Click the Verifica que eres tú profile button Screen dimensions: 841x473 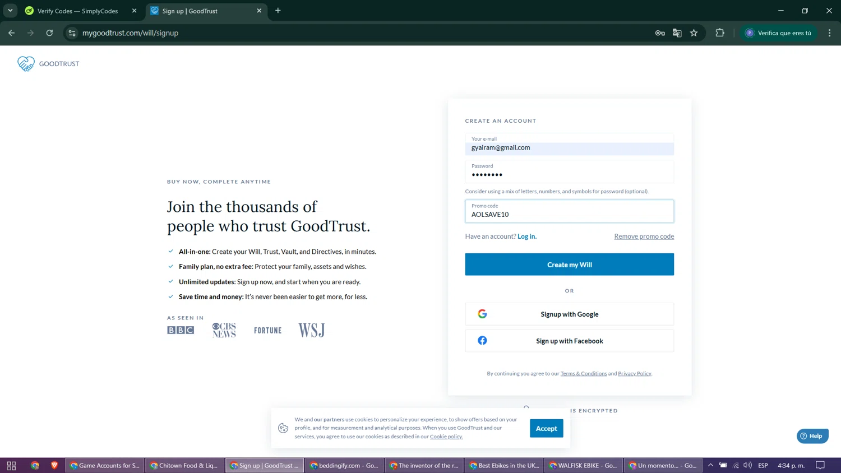point(778,33)
